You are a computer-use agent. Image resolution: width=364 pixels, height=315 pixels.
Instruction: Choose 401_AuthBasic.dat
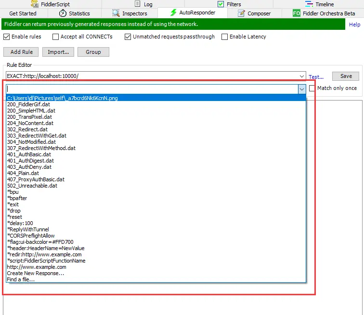tap(156, 154)
